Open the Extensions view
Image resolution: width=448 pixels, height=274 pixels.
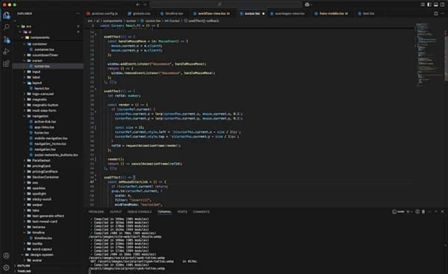click(6, 63)
